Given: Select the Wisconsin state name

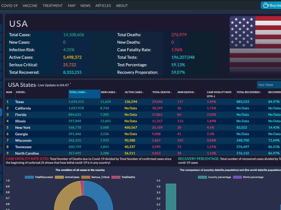Looking at the screenshot, I should [23, 140].
